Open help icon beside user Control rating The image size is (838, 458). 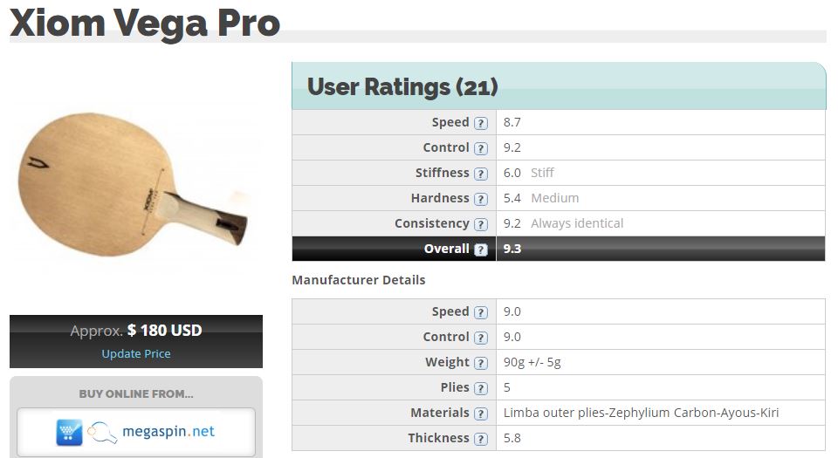(481, 148)
